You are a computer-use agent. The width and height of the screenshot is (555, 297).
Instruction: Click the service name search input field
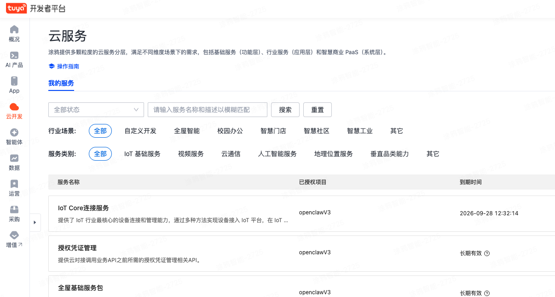tap(207, 109)
